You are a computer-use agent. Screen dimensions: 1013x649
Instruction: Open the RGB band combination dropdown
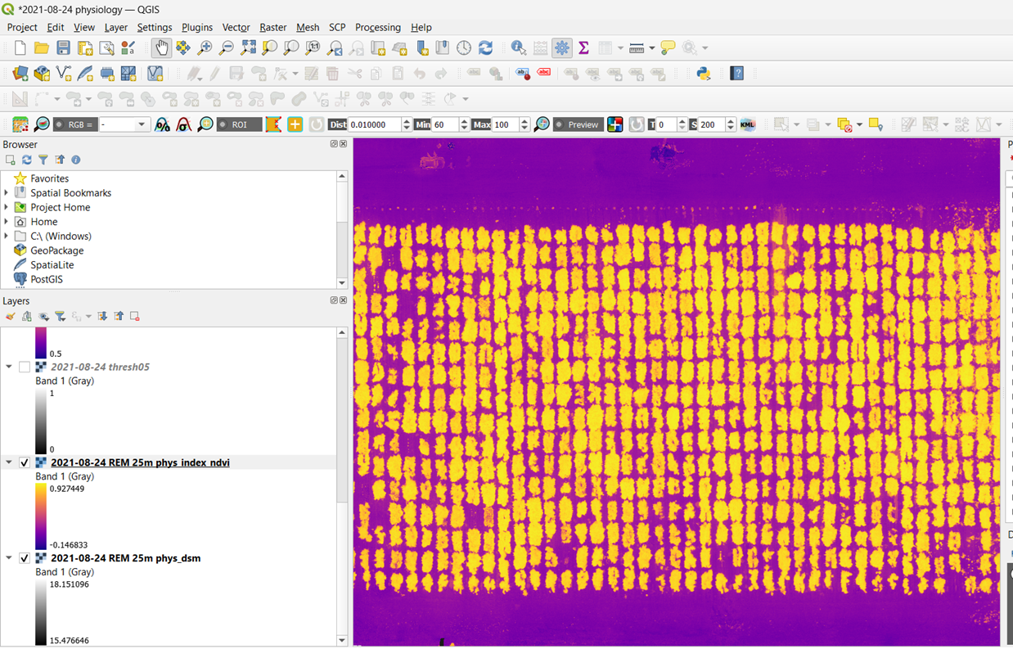(142, 124)
